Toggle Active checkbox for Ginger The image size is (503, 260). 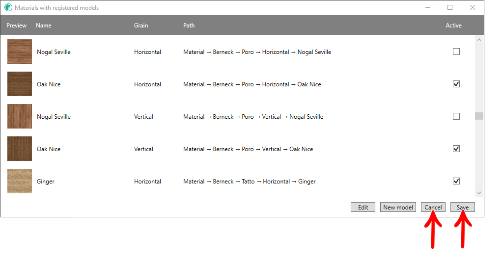[456, 181]
